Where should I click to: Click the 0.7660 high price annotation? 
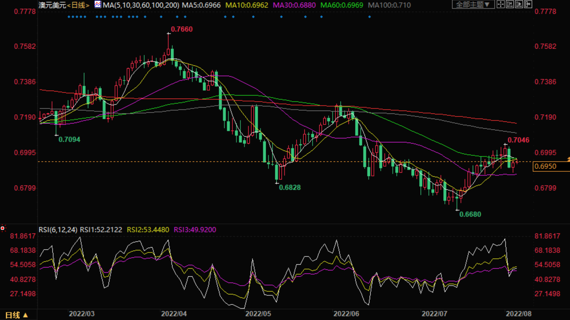[x=182, y=29]
